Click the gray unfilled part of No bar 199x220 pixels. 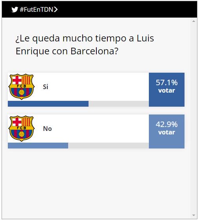tap(109, 146)
